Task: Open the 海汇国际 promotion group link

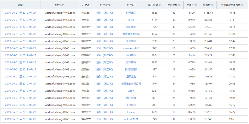Action: click(x=131, y=27)
